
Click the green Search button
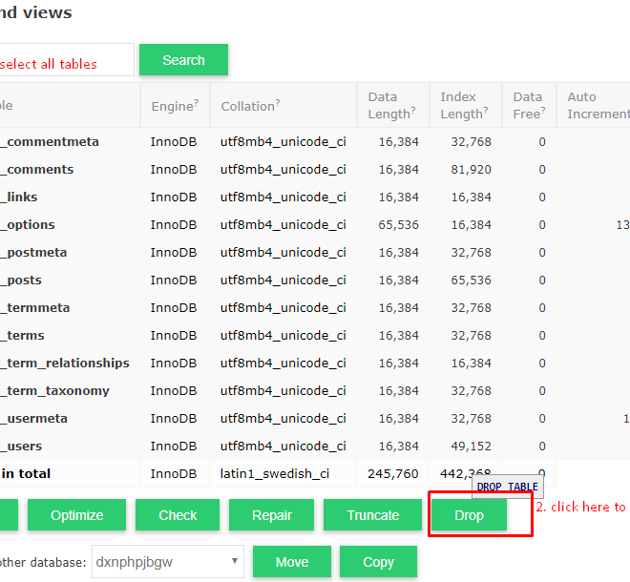click(183, 60)
